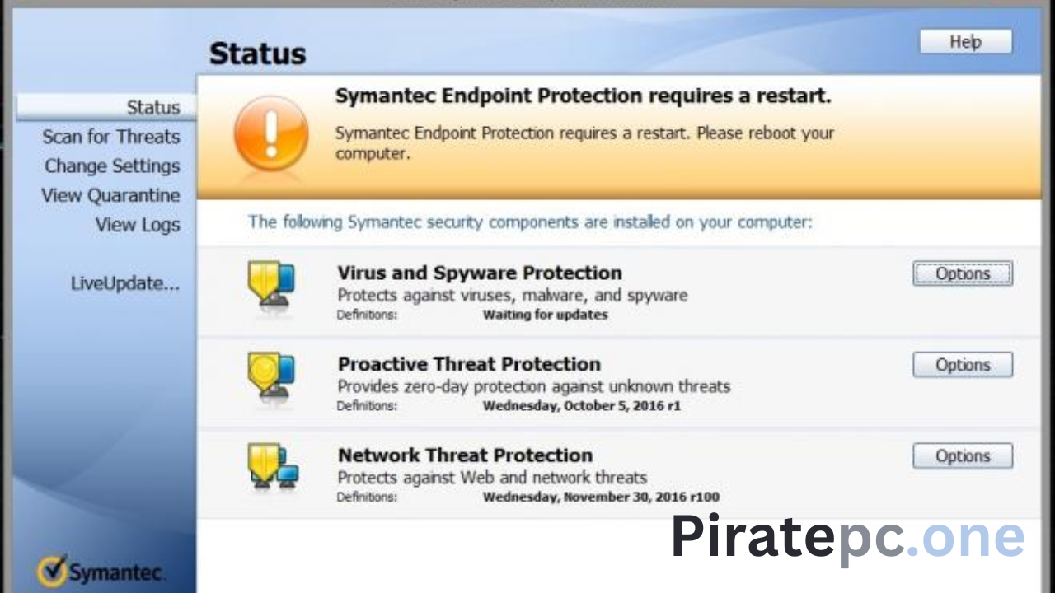The width and height of the screenshot is (1055, 593).
Task: Click the Proactive Threat Protection shield icon
Action: click(271, 375)
